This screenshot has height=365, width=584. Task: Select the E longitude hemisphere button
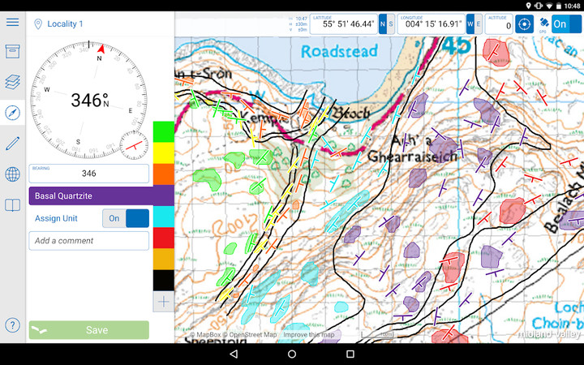point(479,24)
